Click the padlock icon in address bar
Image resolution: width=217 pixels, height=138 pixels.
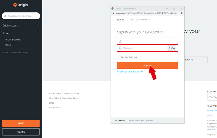[113, 13]
